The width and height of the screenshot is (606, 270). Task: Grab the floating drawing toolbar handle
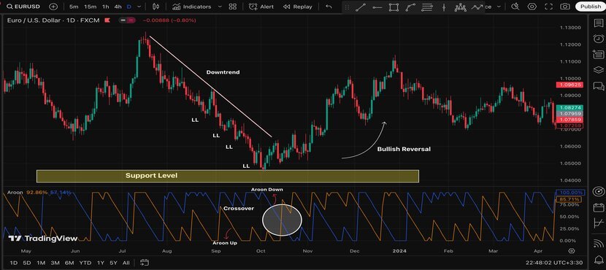347,7
